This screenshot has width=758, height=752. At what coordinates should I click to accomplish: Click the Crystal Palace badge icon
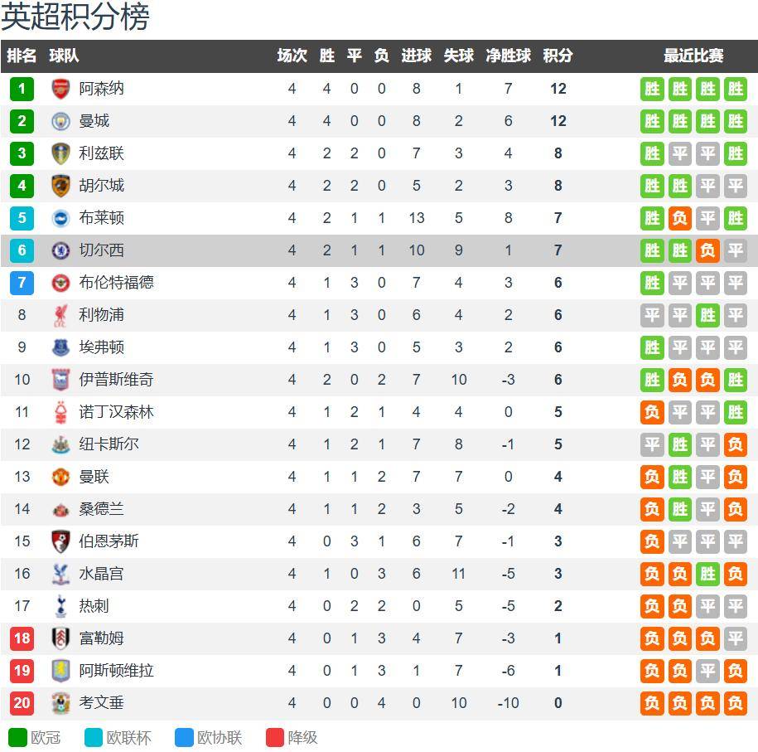[x=60, y=574]
